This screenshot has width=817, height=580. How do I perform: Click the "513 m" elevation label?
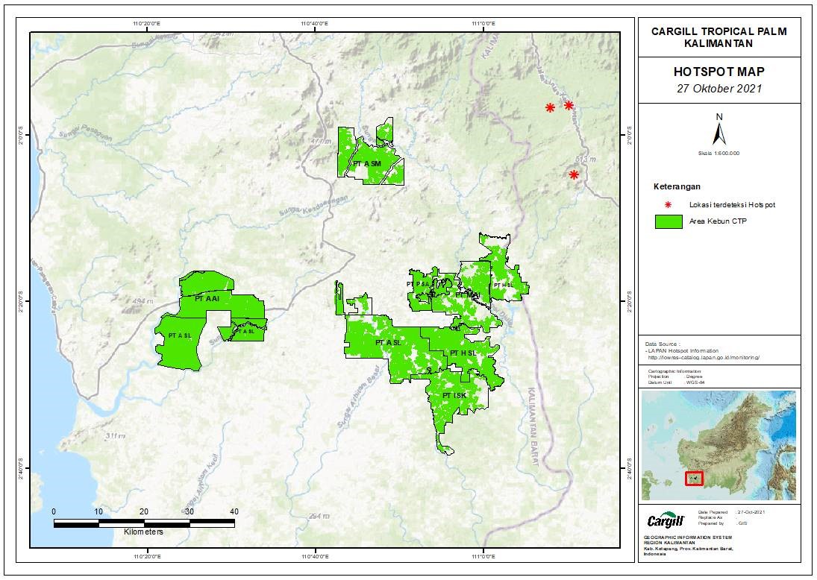click(x=586, y=159)
